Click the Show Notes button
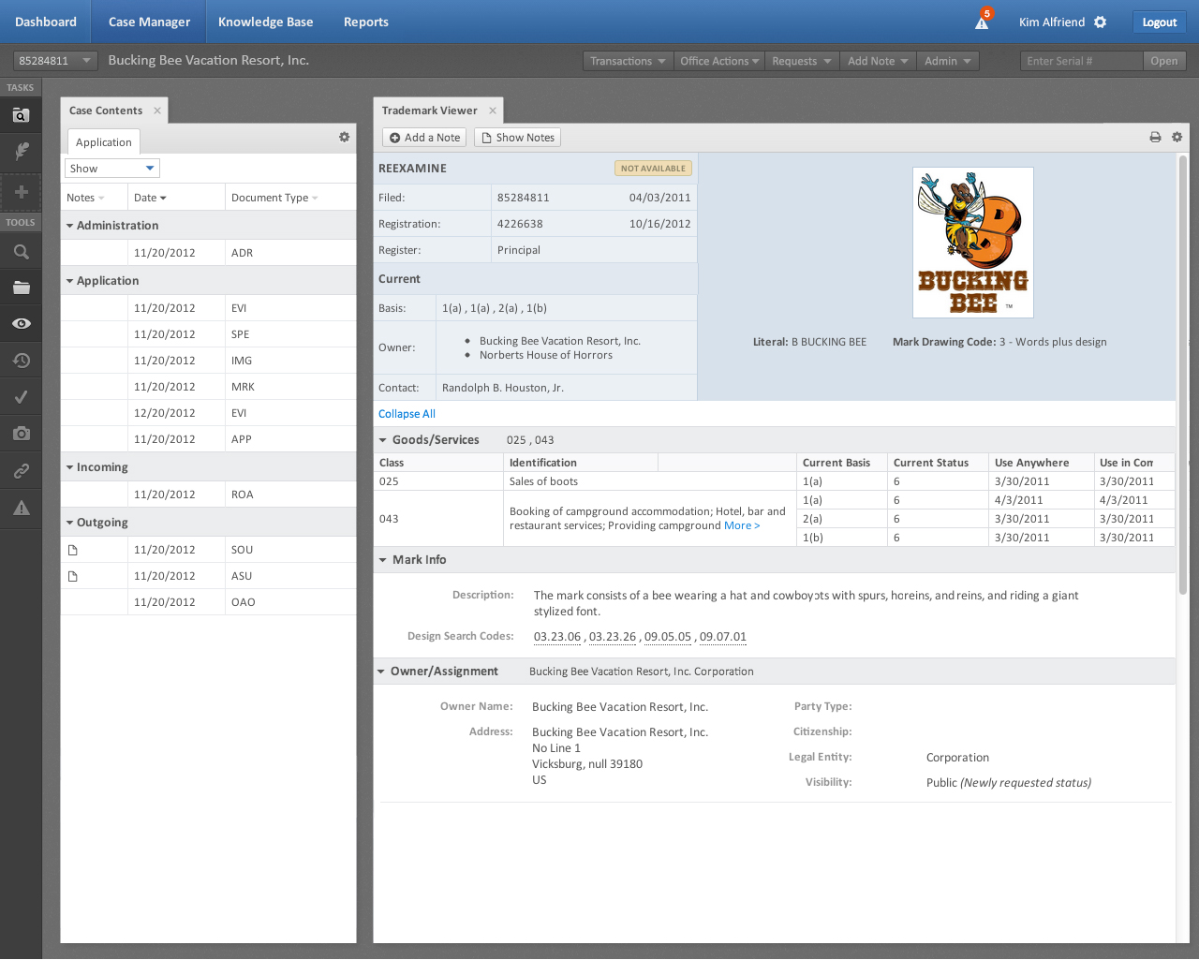 pyautogui.click(x=517, y=138)
